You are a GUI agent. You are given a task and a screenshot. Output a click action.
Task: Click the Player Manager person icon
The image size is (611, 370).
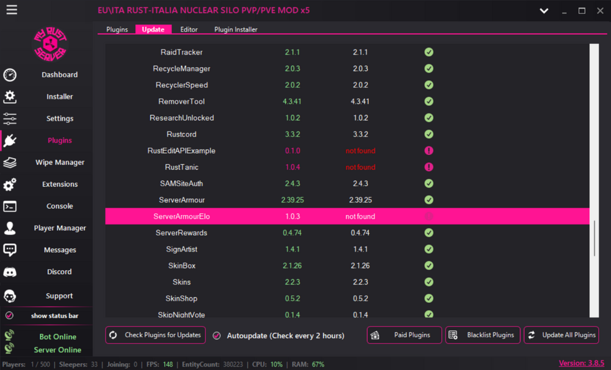point(10,228)
